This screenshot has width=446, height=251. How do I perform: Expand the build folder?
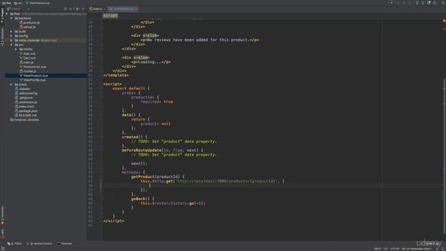(11, 31)
